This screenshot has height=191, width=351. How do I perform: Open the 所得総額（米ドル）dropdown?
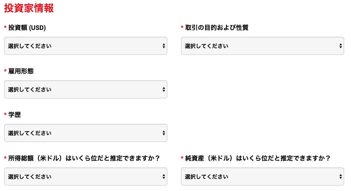(x=86, y=176)
